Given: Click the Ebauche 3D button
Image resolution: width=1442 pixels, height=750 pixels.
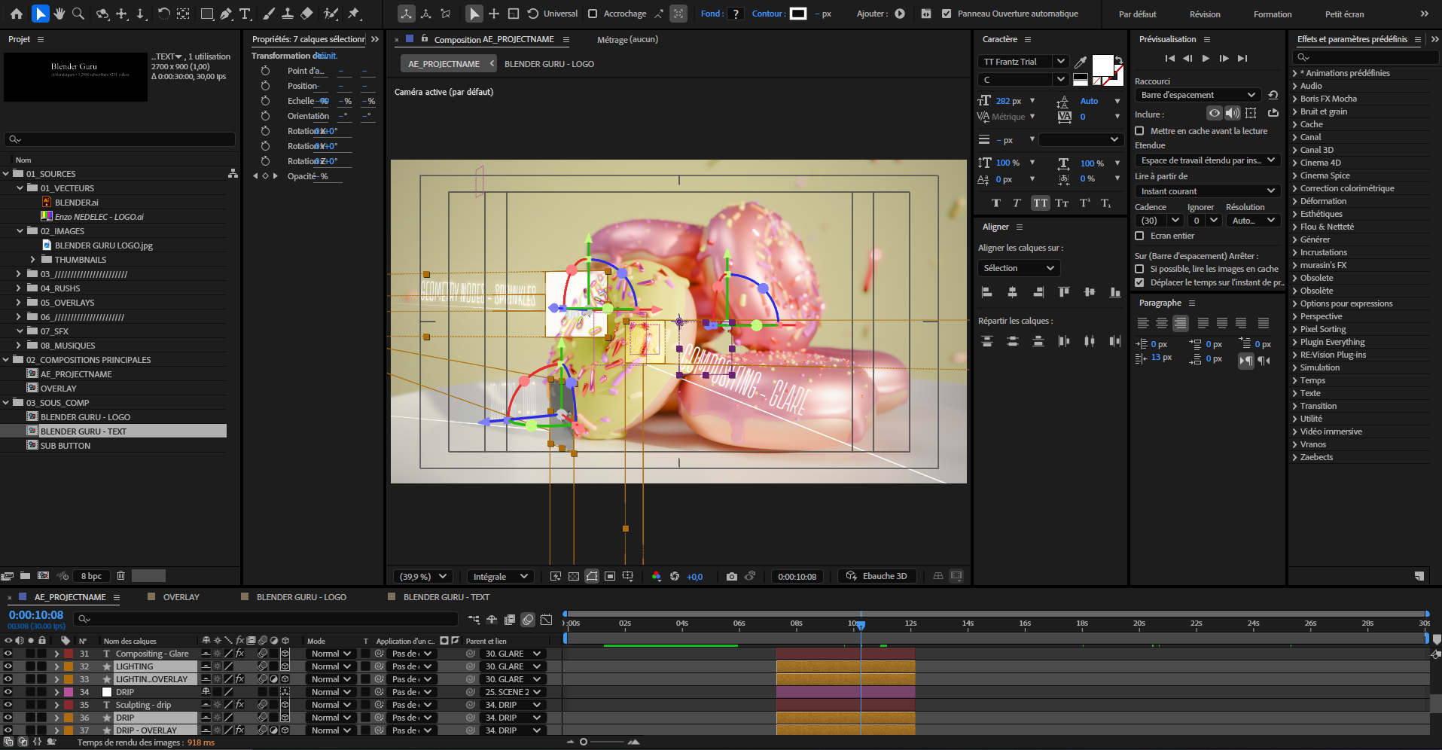Looking at the screenshot, I should pyautogui.click(x=876, y=576).
